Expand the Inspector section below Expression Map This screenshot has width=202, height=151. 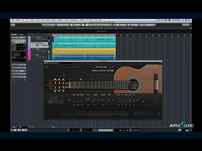pos(19,68)
